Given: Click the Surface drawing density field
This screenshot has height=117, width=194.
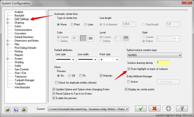Looking at the screenshot, I should point(163,63).
